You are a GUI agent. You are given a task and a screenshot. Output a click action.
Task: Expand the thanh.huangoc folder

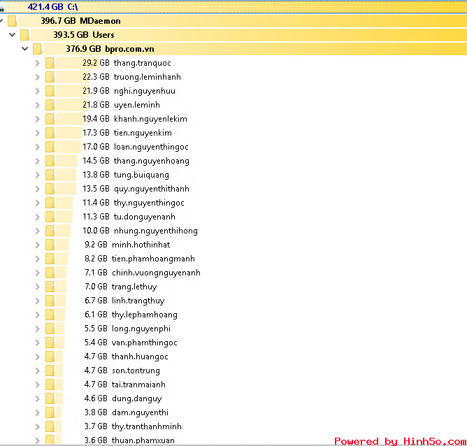37,357
